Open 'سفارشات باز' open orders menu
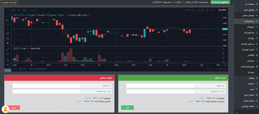The image size is (259, 114). [247, 4]
